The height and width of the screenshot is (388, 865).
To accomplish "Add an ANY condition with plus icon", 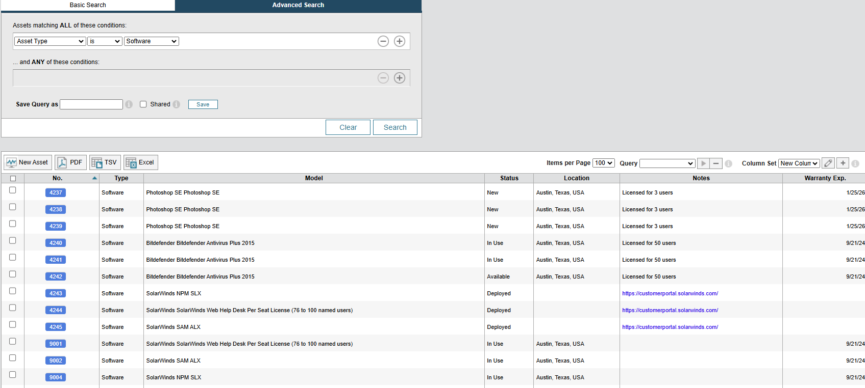I will (400, 78).
